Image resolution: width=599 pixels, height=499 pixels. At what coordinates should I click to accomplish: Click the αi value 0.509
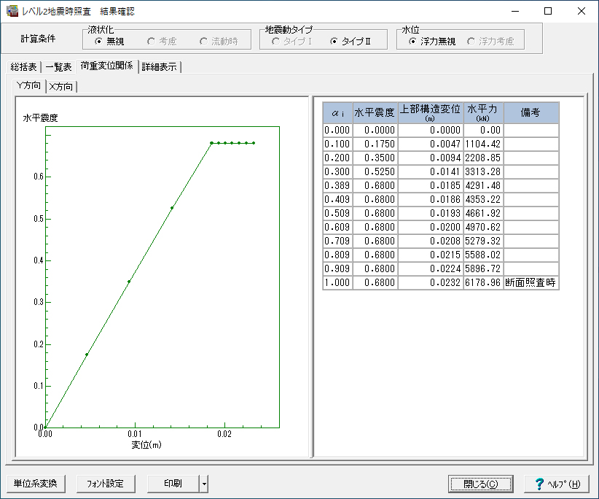[x=337, y=213]
